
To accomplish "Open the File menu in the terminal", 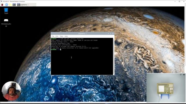I will (x=53, y=36).
